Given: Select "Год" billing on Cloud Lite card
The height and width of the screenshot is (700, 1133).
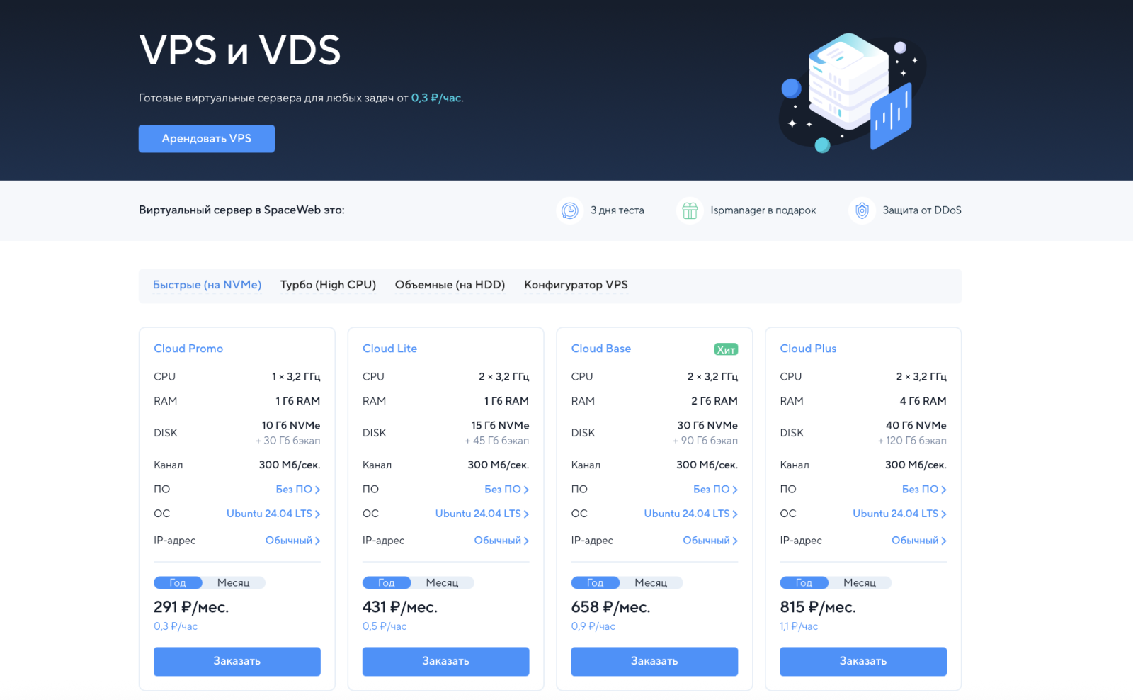Looking at the screenshot, I should [x=387, y=583].
